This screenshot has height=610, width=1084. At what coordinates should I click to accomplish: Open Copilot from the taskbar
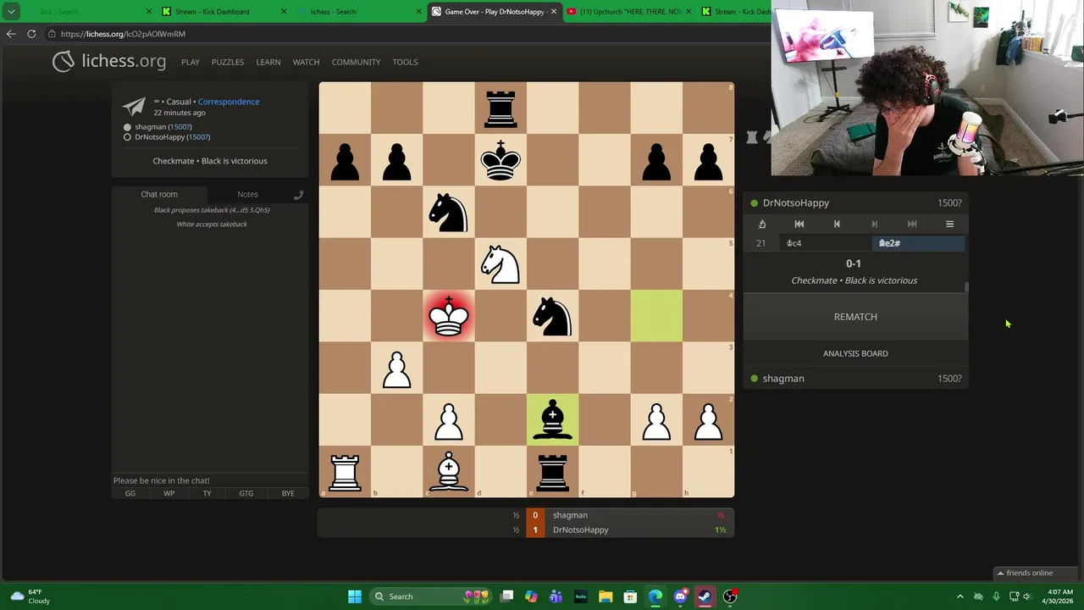pyautogui.click(x=531, y=596)
